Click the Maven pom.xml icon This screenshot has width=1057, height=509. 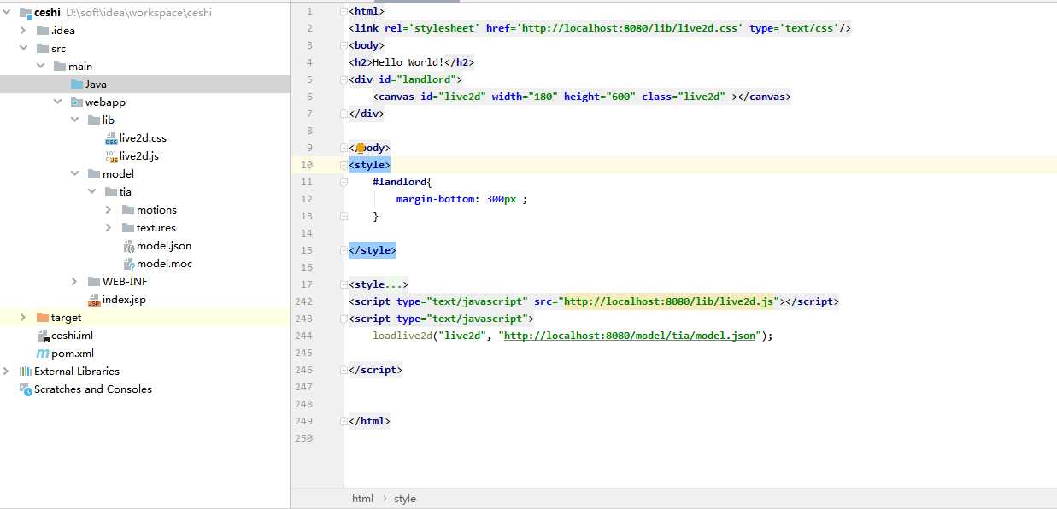pyautogui.click(x=43, y=354)
